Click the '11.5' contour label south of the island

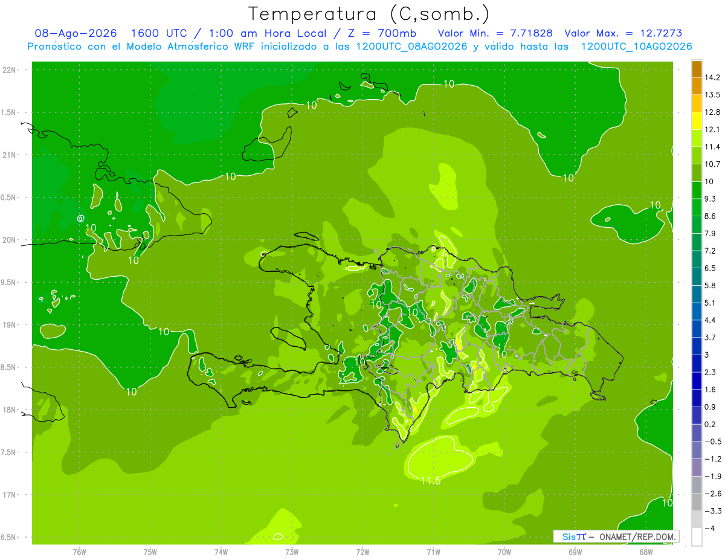click(431, 481)
